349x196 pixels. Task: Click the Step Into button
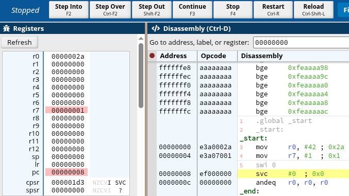click(69, 10)
